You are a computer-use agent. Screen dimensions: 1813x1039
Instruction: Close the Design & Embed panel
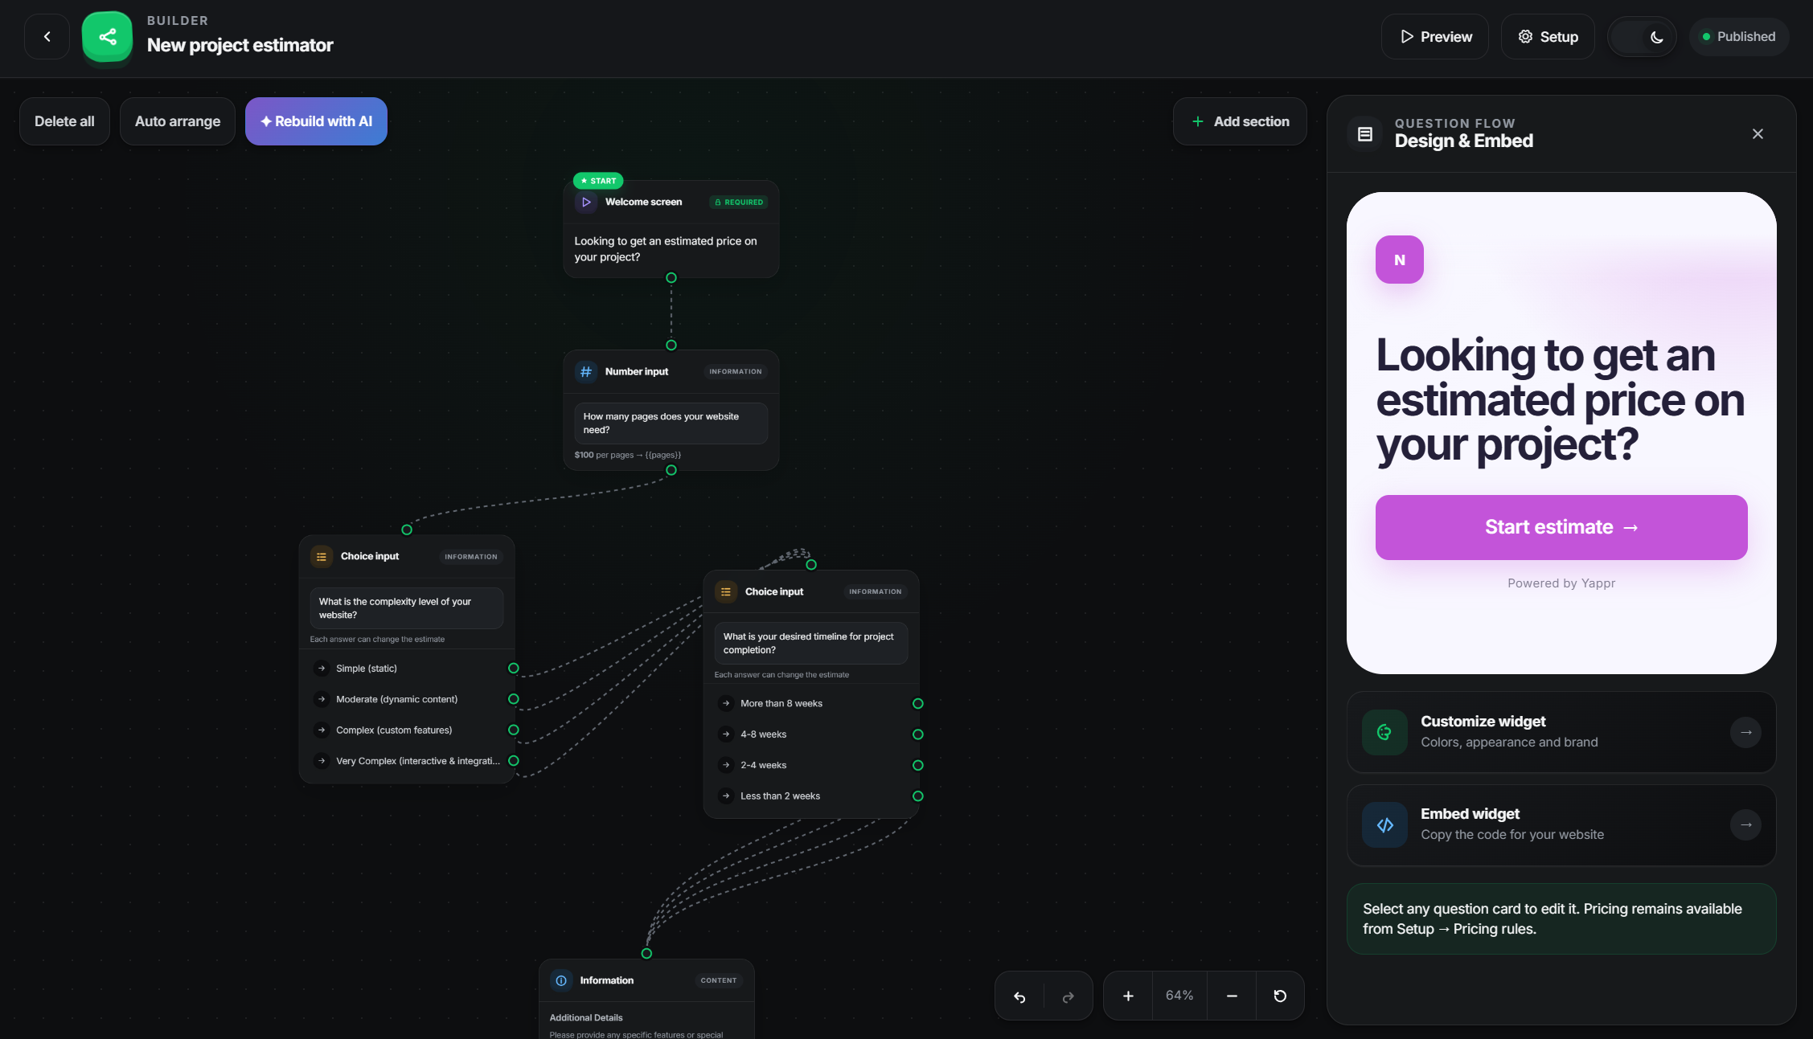1758,134
